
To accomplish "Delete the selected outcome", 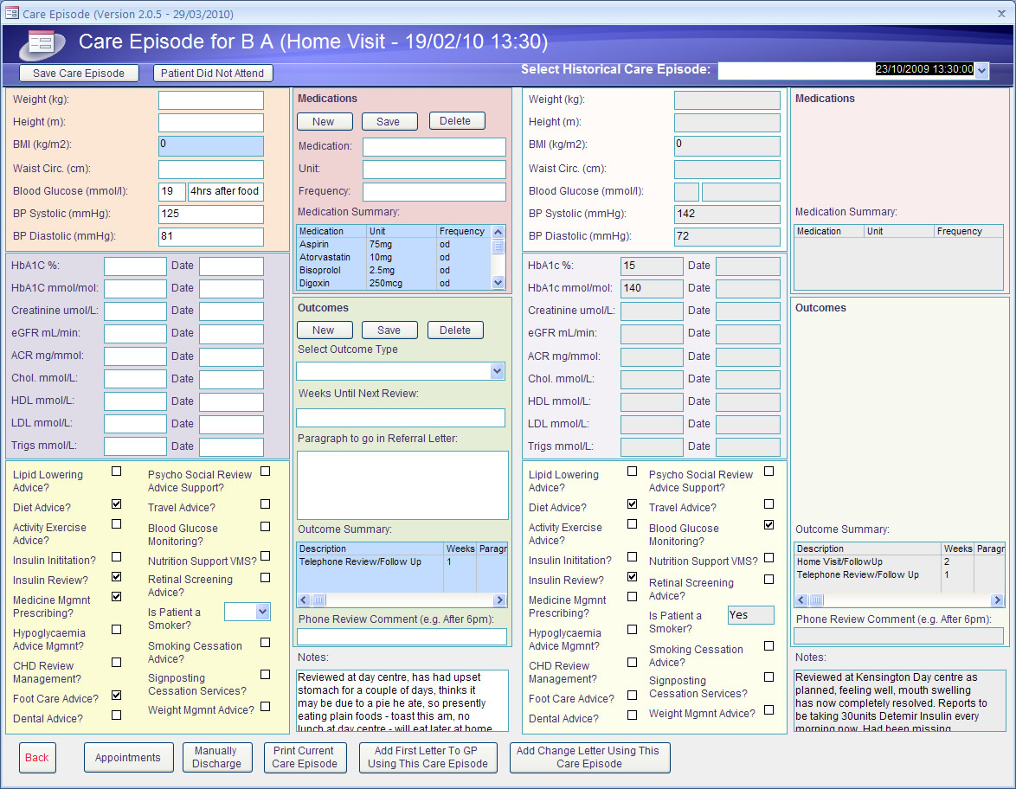I will (x=455, y=330).
